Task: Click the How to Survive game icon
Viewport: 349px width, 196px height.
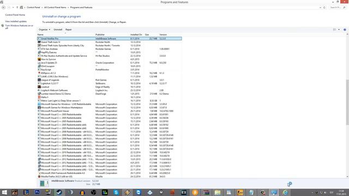Action: 39,59
